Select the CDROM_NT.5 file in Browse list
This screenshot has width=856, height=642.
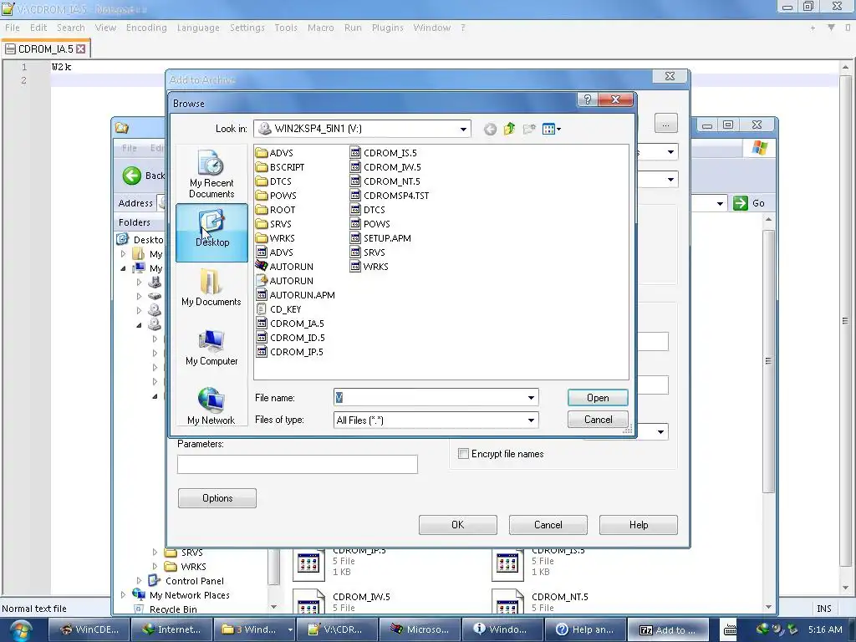(x=385, y=181)
